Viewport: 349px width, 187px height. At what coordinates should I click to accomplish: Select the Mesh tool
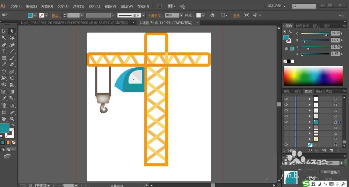4,92
